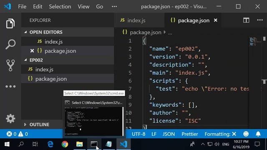Show more activity bar items ellipsis

point(10,86)
